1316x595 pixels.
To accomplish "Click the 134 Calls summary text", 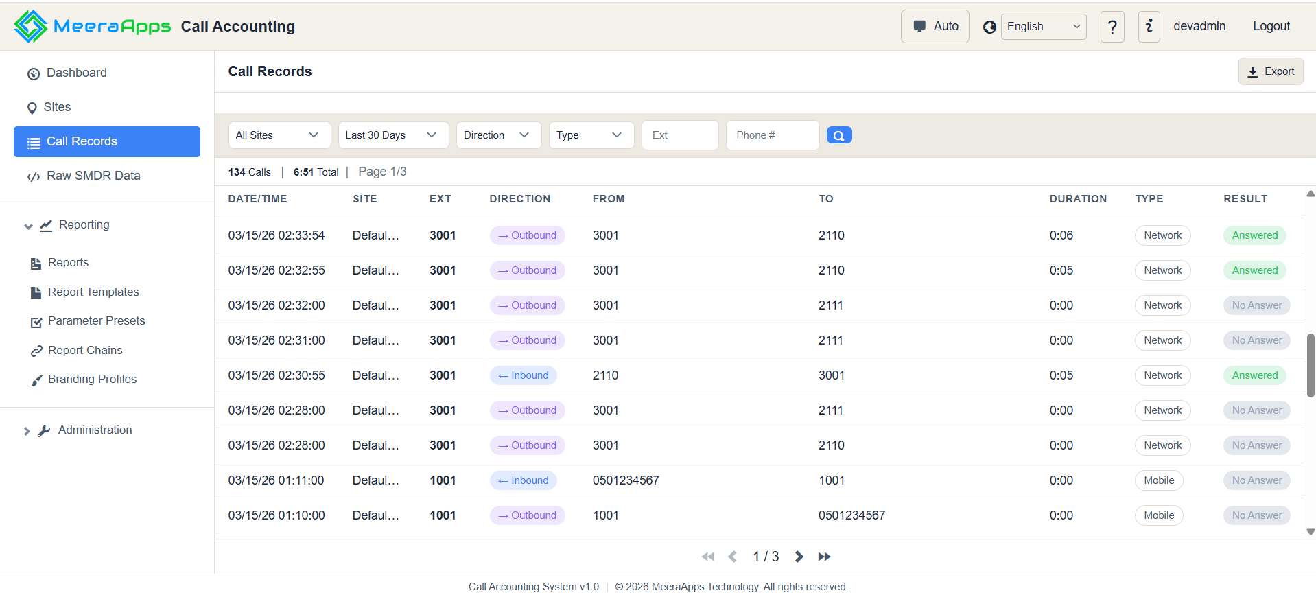I will pos(250,172).
